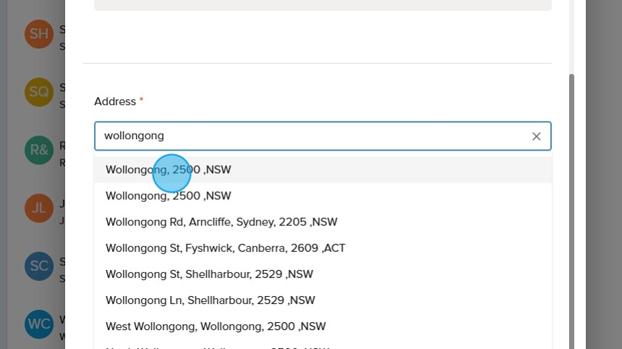Open the orange JL avatar entry
Image resolution: width=622 pixels, height=349 pixels.
click(x=39, y=208)
